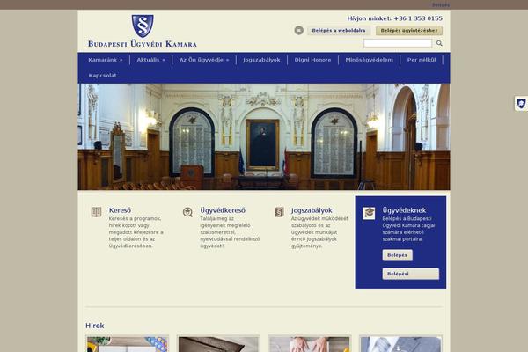Open the Ügyvédkereső heading link
The width and height of the screenshot is (528, 352).
pyautogui.click(x=223, y=210)
